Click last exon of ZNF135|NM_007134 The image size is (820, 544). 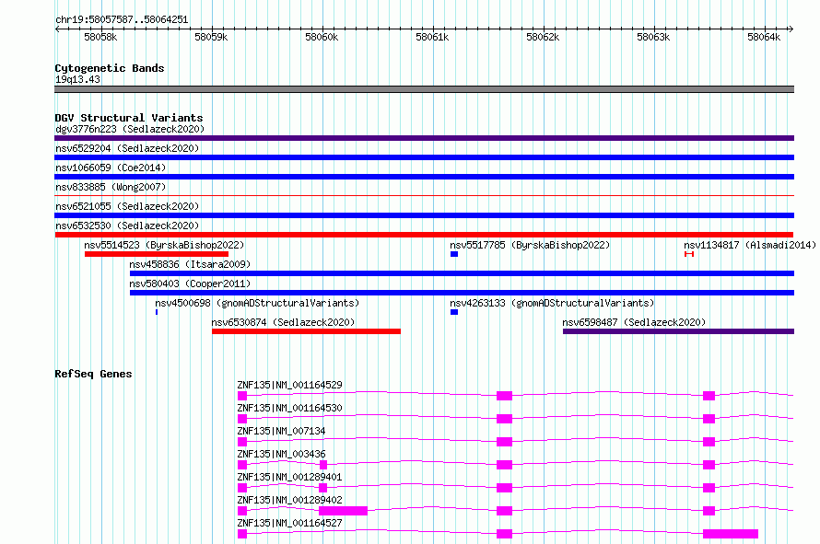(709, 442)
